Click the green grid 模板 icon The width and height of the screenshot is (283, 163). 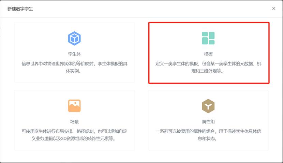(x=208, y=38)
